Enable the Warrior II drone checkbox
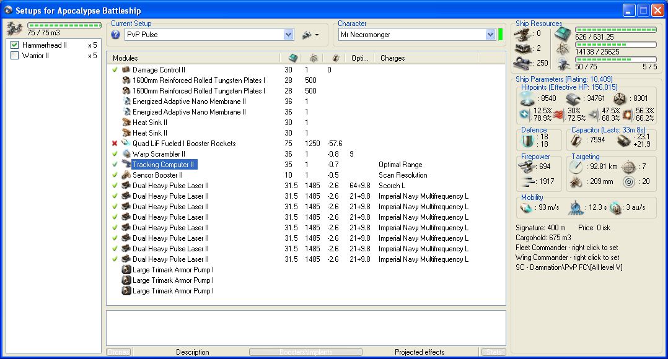Screen dimensions: 668x359 pos(14,56)
